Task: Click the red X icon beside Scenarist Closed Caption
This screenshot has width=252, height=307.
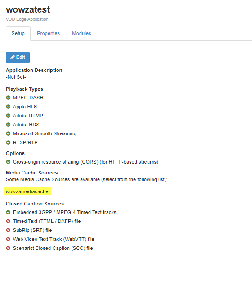Action: (8, 248)
